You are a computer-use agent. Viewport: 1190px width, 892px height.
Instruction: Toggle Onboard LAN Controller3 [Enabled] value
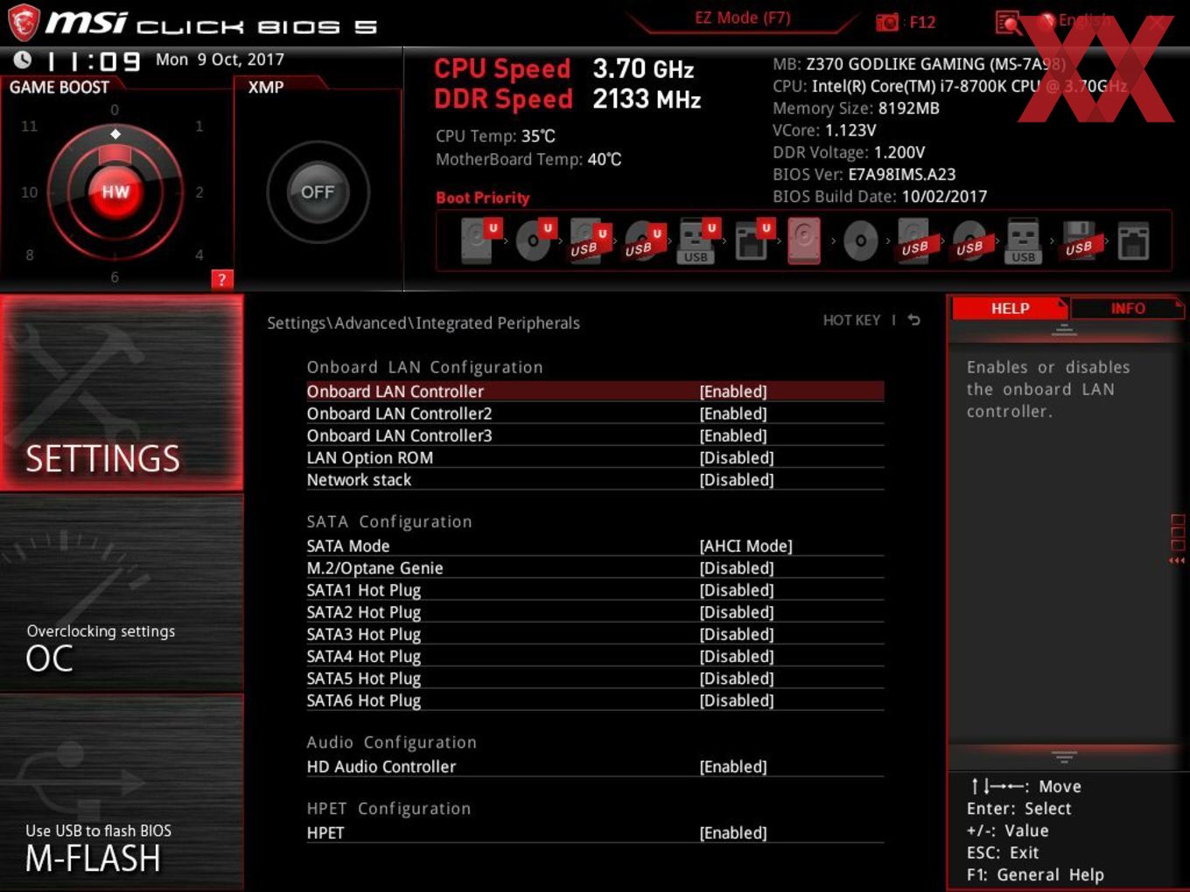[x=733, y=436]
